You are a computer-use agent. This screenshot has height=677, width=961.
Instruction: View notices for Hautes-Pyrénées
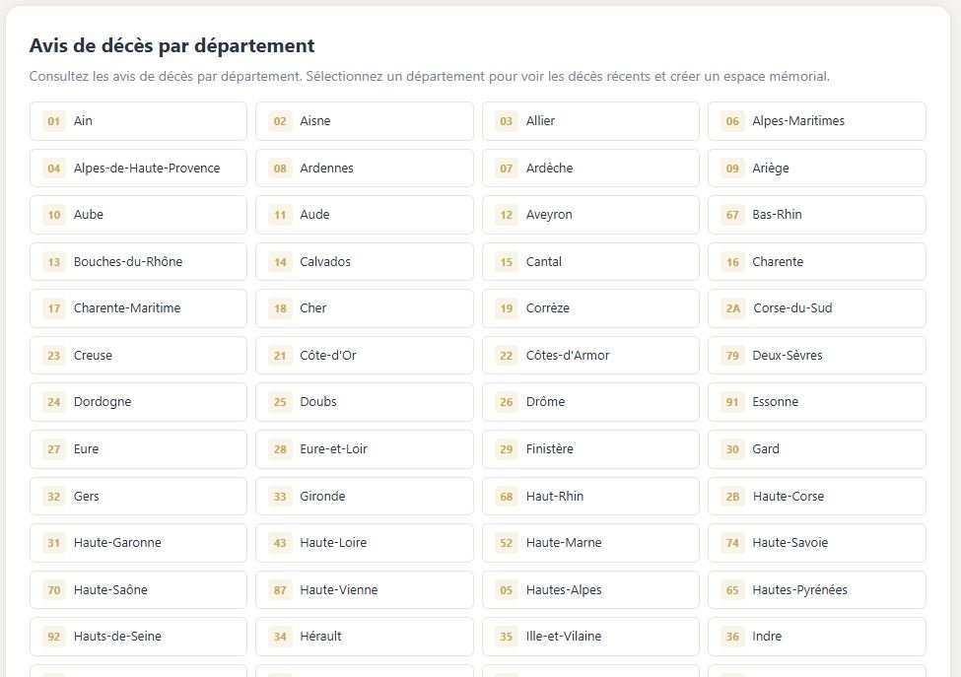click(x=816, y=589)
